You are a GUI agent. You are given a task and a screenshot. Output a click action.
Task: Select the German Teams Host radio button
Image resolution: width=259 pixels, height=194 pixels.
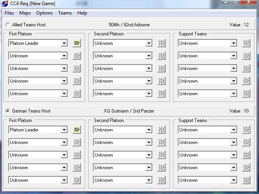(7, 111)
